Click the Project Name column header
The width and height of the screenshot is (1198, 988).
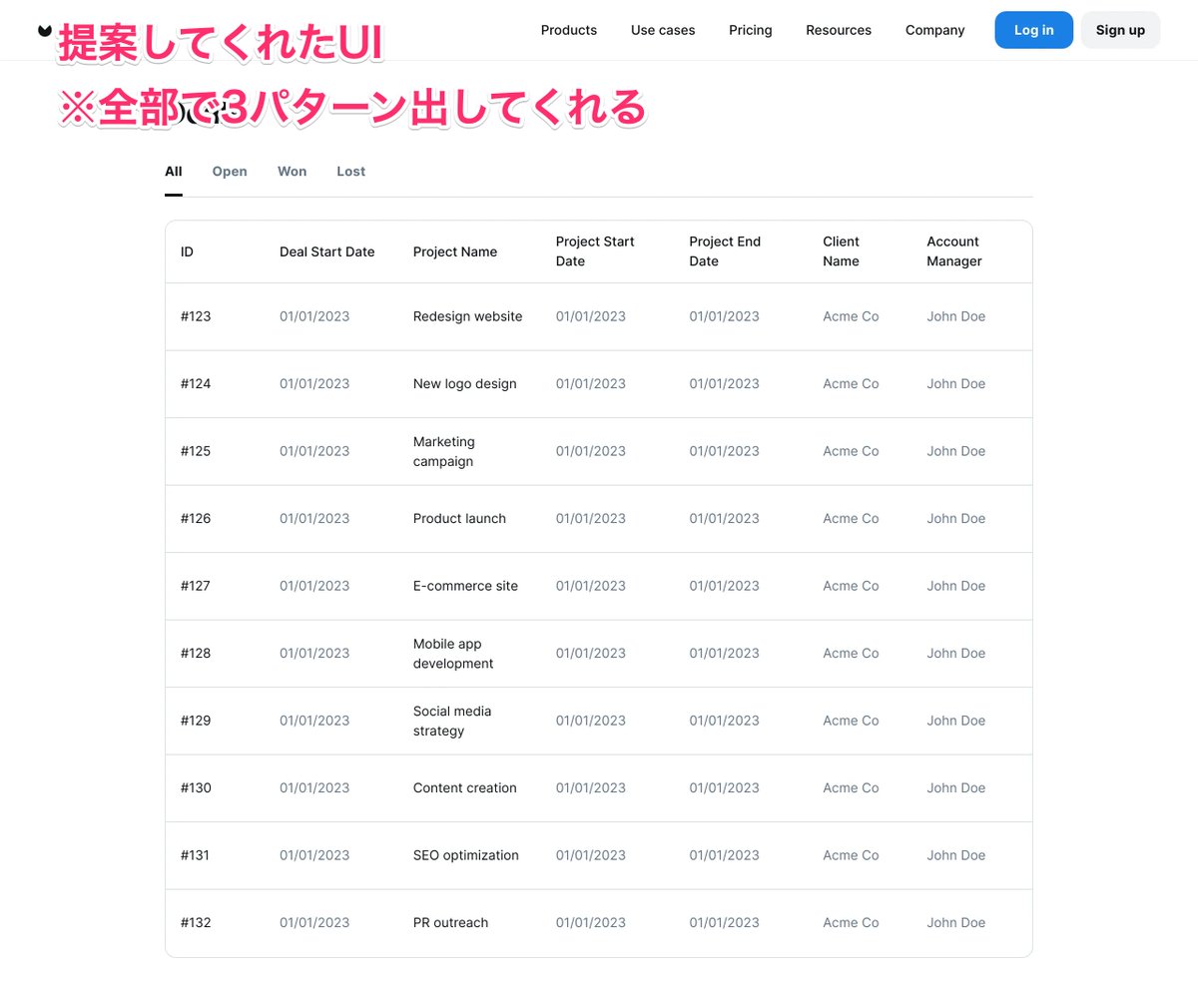click(x=455, y=251)
